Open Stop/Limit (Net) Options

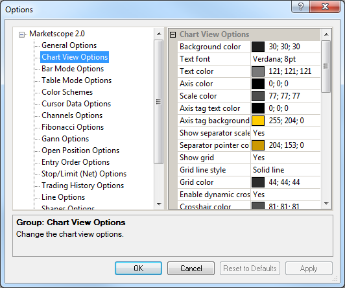(x=84, y=174)
